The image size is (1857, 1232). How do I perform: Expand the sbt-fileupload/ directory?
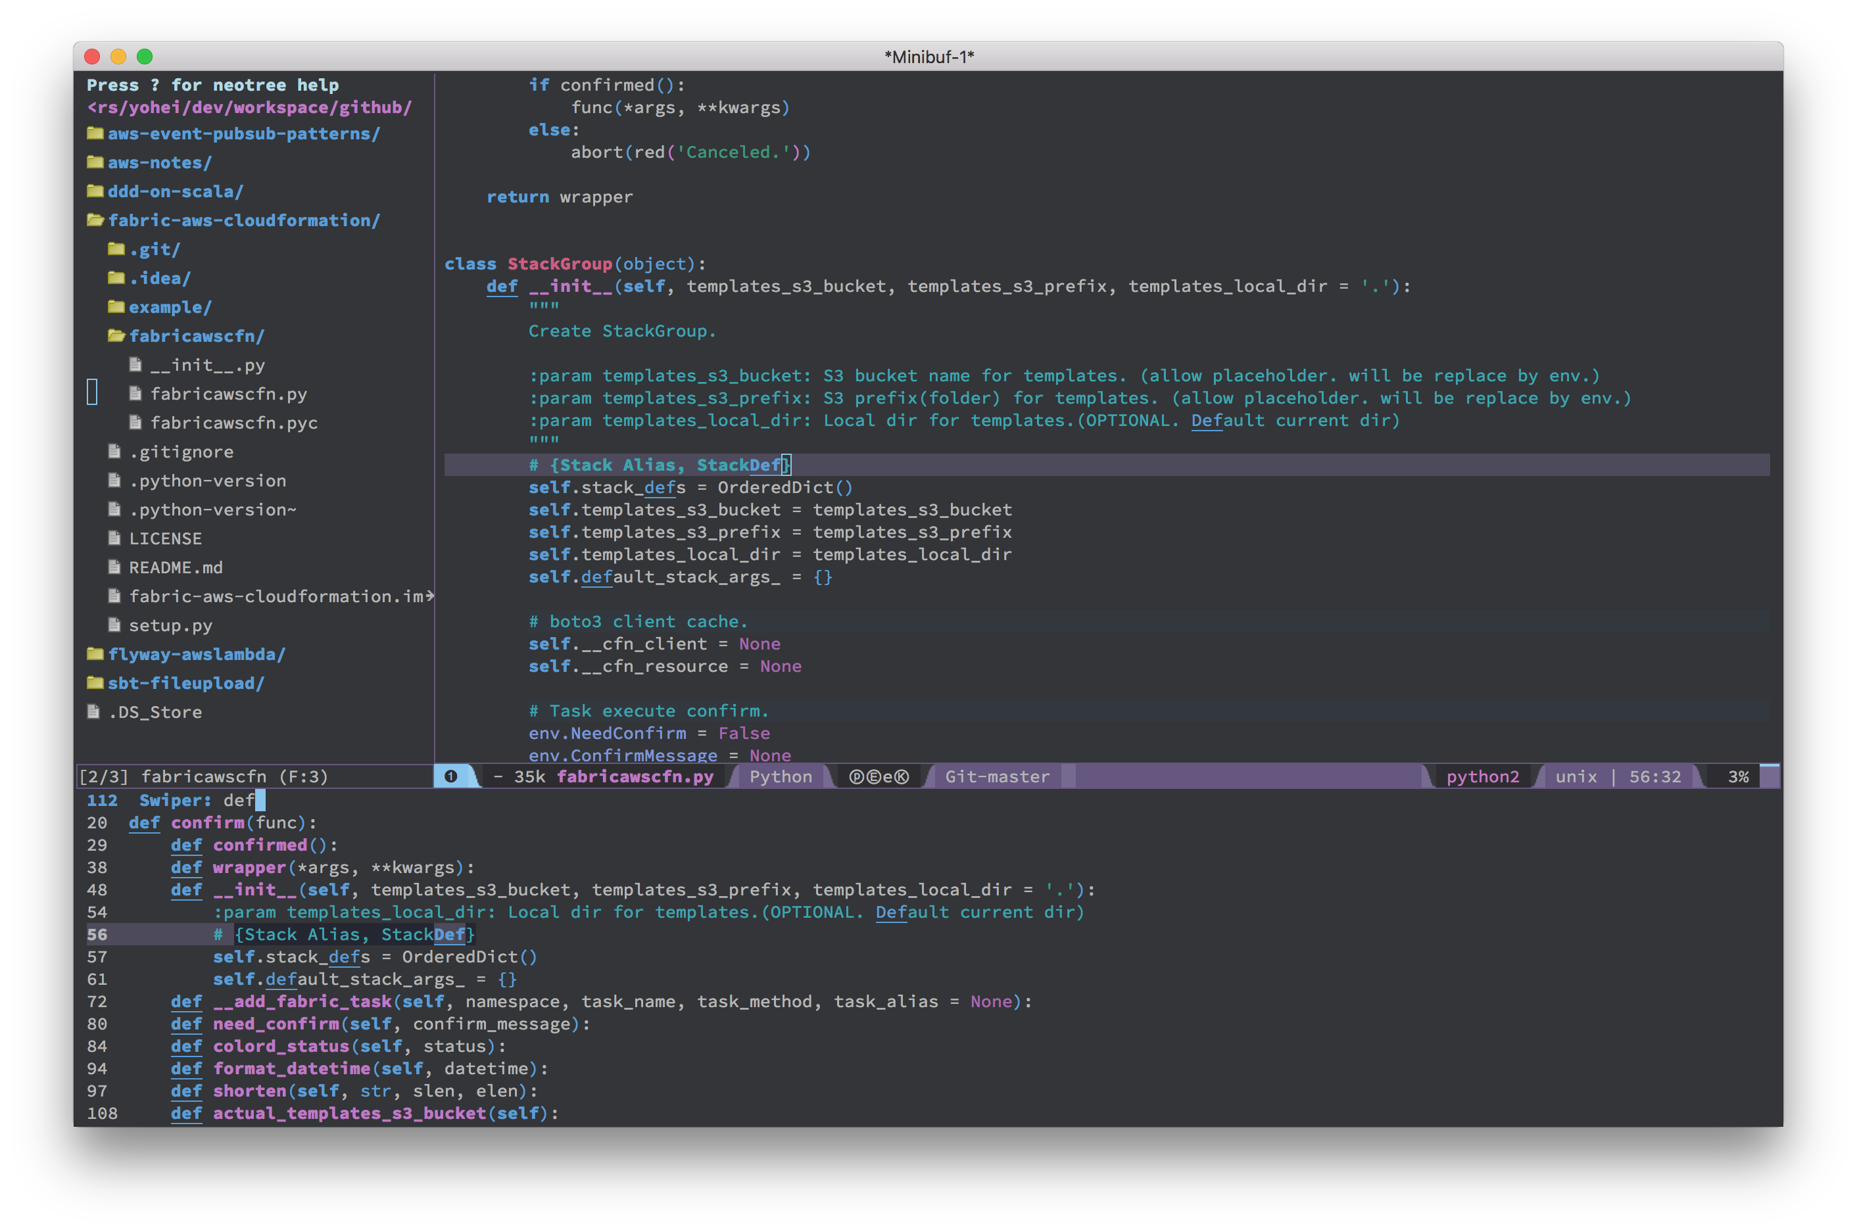[186, 684]
